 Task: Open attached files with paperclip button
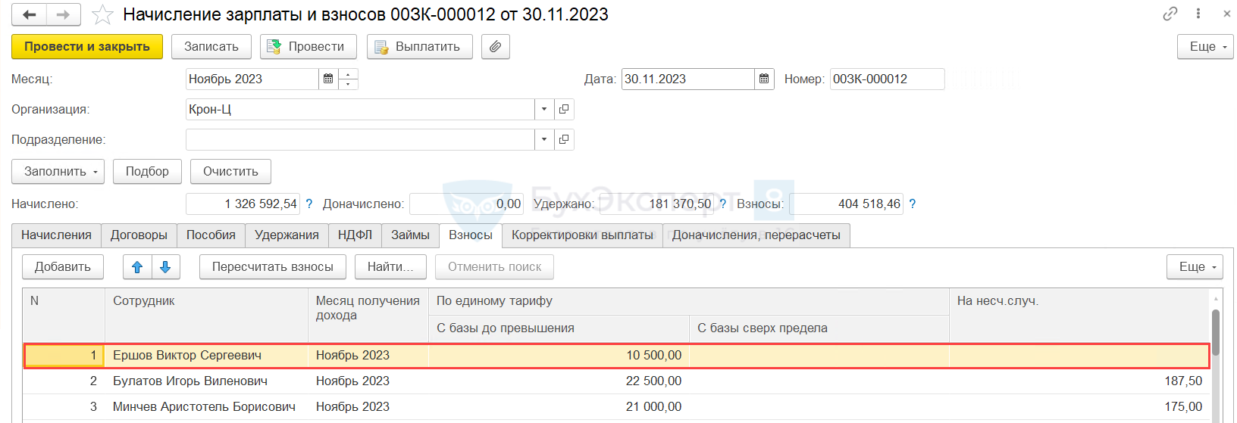point(495,47)
